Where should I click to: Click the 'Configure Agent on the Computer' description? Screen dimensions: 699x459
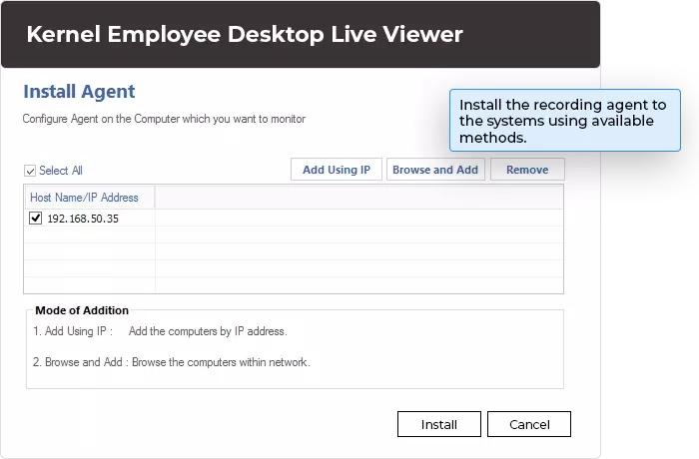(164, 119)
